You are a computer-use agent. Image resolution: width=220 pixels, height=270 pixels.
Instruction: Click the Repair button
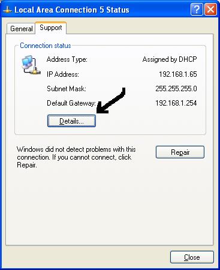(x=180, y=152)
